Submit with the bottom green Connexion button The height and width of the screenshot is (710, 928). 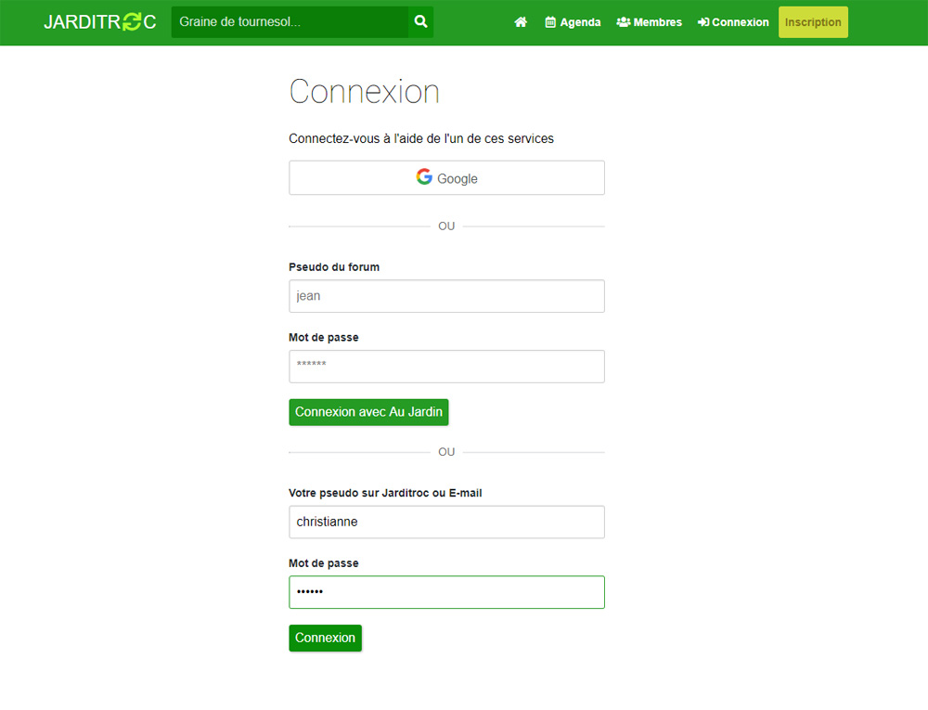click(325, 638)
